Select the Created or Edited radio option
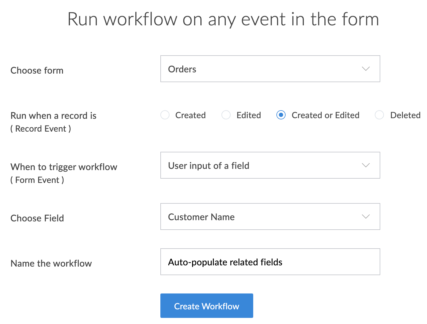The image size is (427, 324). pos(281,115)
